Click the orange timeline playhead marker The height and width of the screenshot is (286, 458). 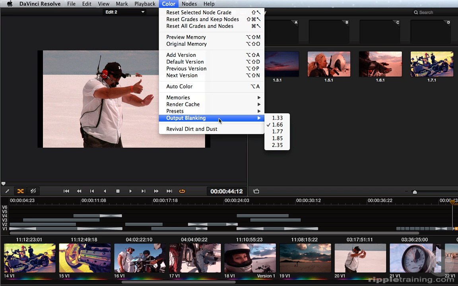[452, 202]
